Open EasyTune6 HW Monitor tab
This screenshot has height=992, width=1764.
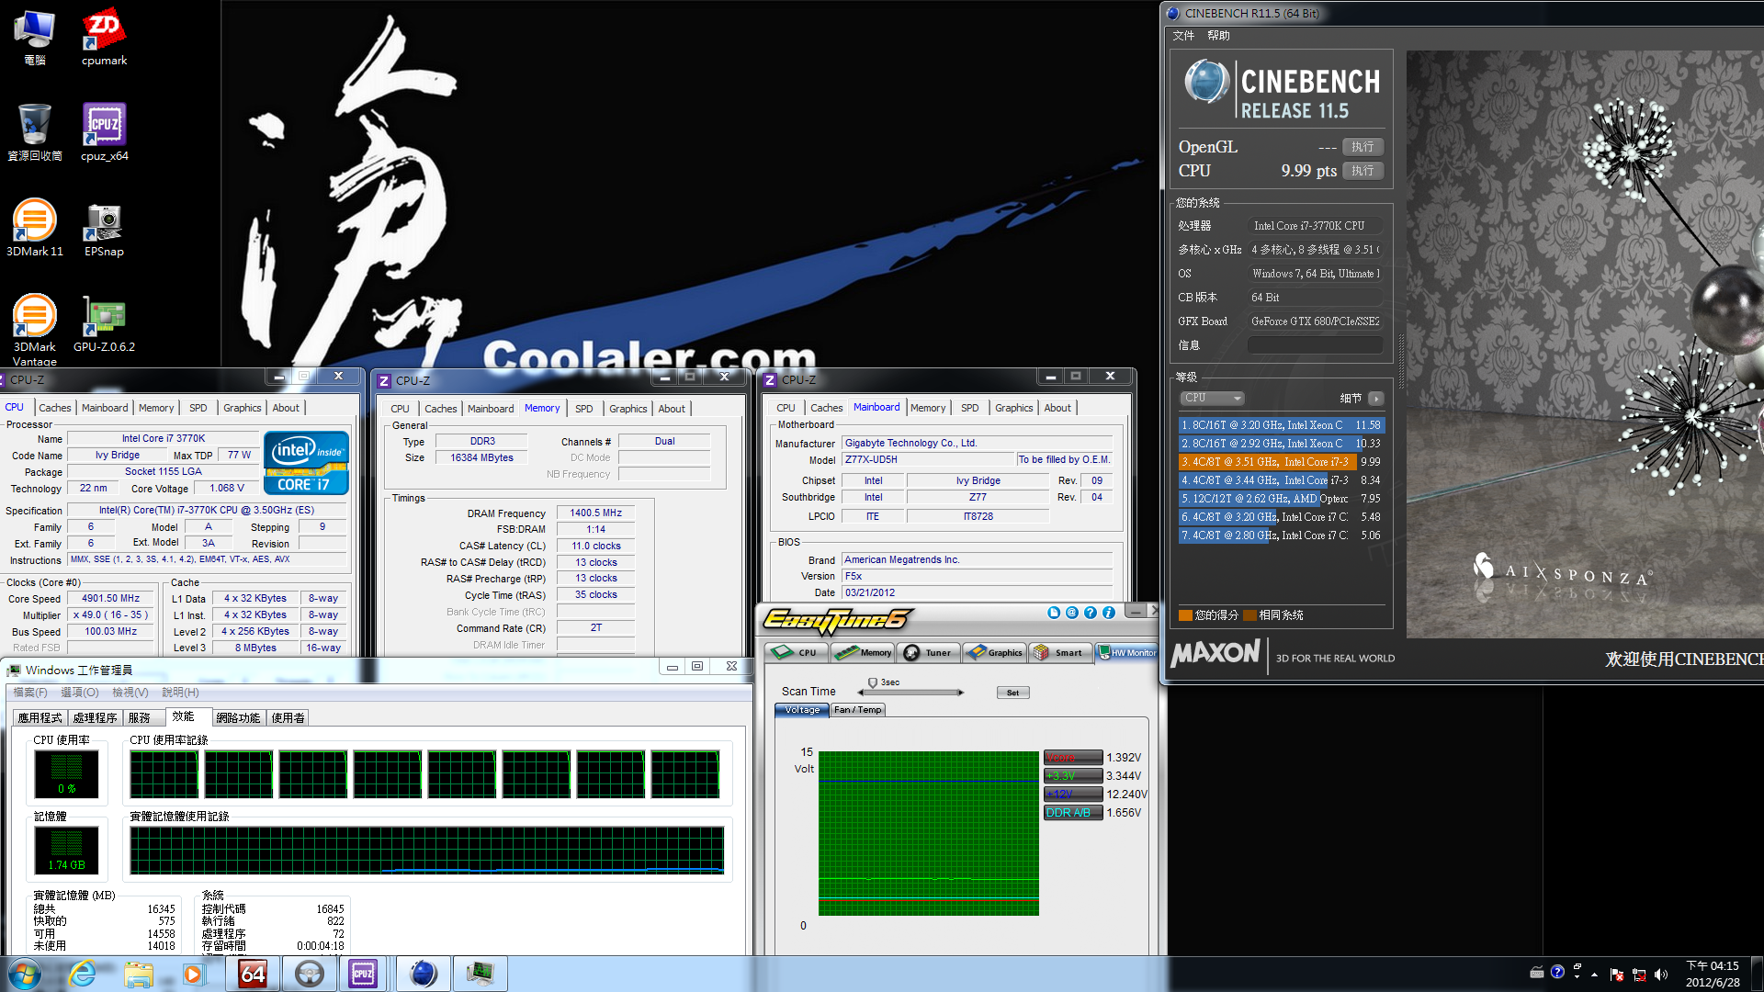coord(1127,652)
